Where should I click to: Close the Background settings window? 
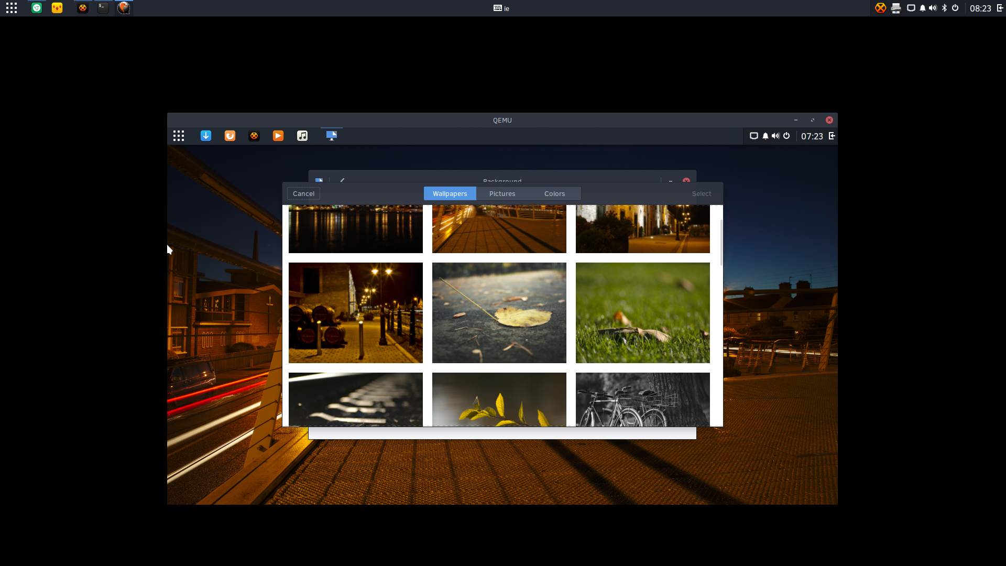pos(686,180)
